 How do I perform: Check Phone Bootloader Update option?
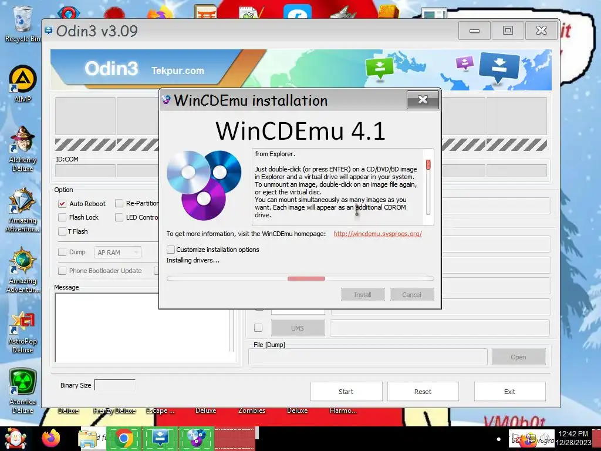pyautogui.click(x=62, y=271)
